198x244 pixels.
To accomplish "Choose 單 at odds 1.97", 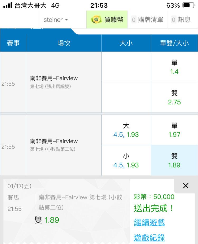I will [174, 130].
